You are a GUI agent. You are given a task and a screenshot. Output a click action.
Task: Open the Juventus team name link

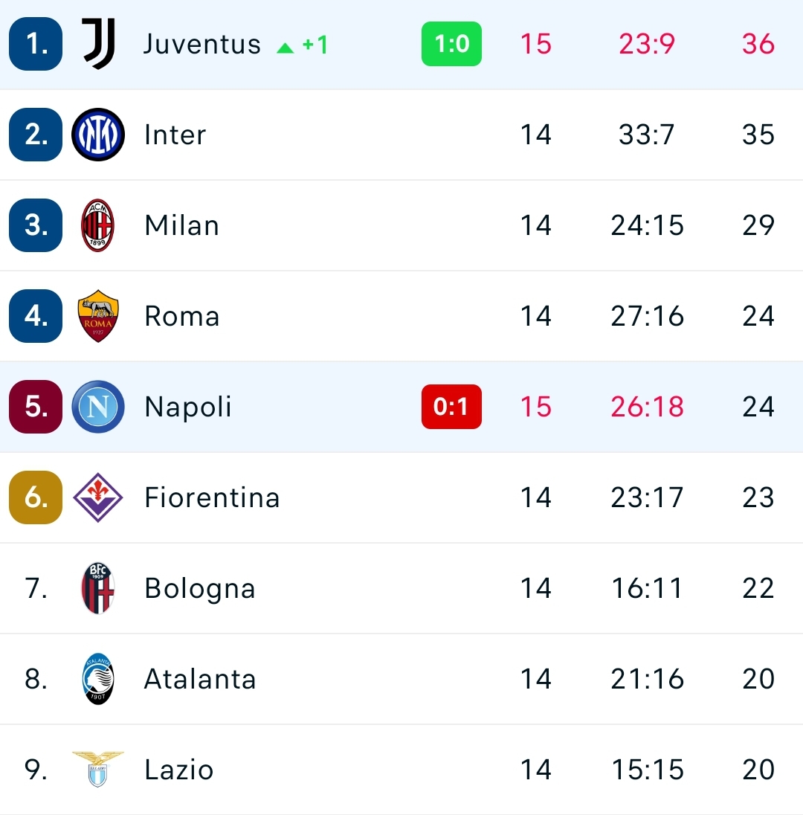coord(202,45)
